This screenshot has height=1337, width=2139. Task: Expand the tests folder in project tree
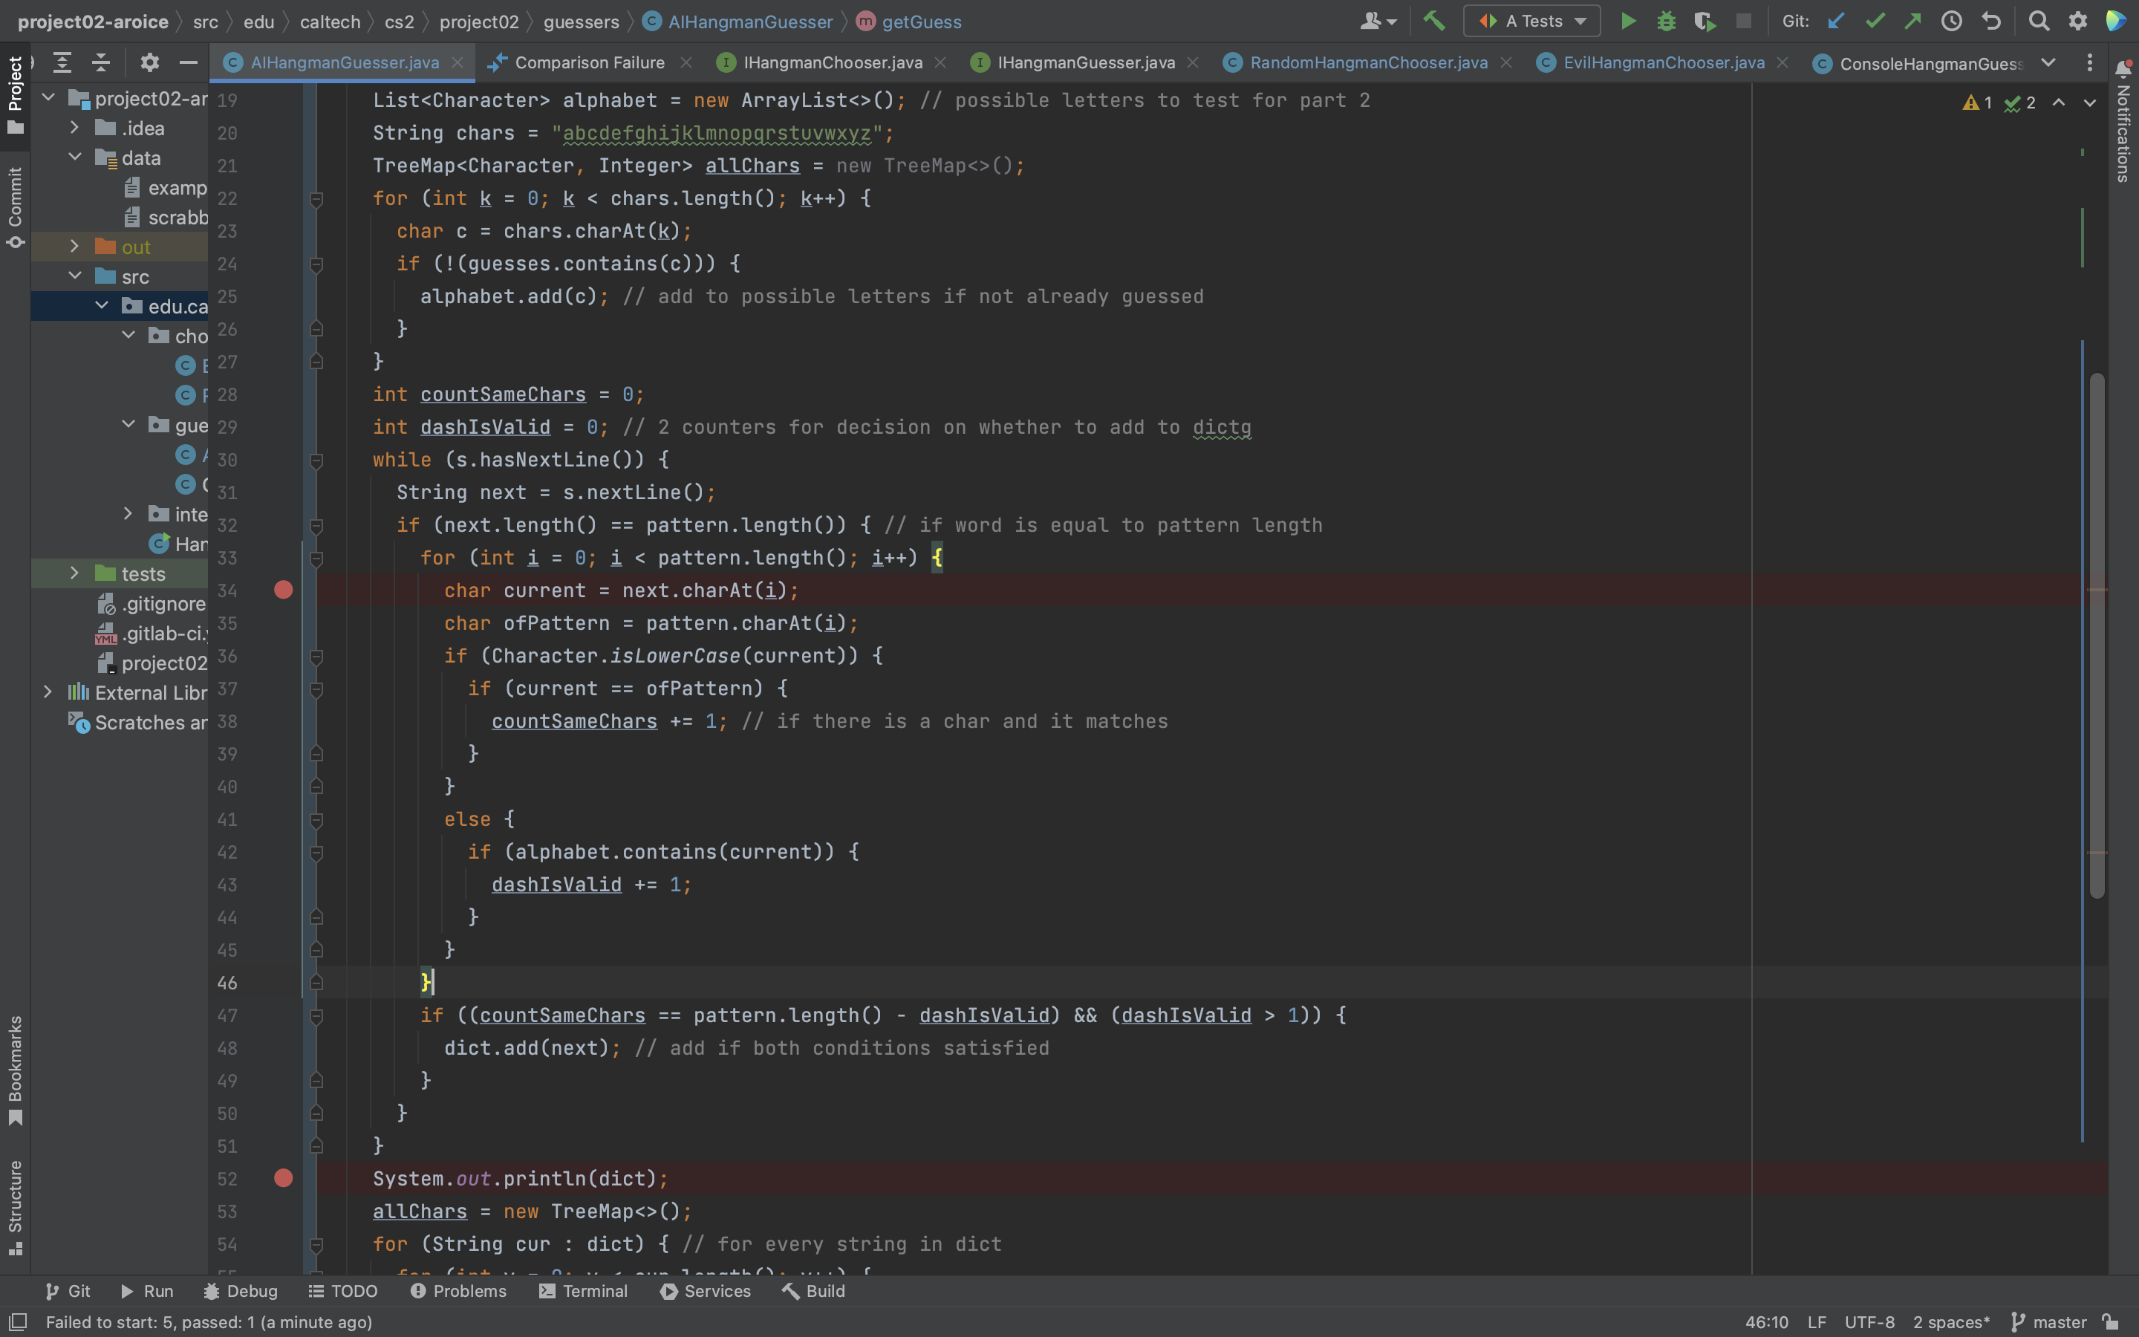point(75,574)
